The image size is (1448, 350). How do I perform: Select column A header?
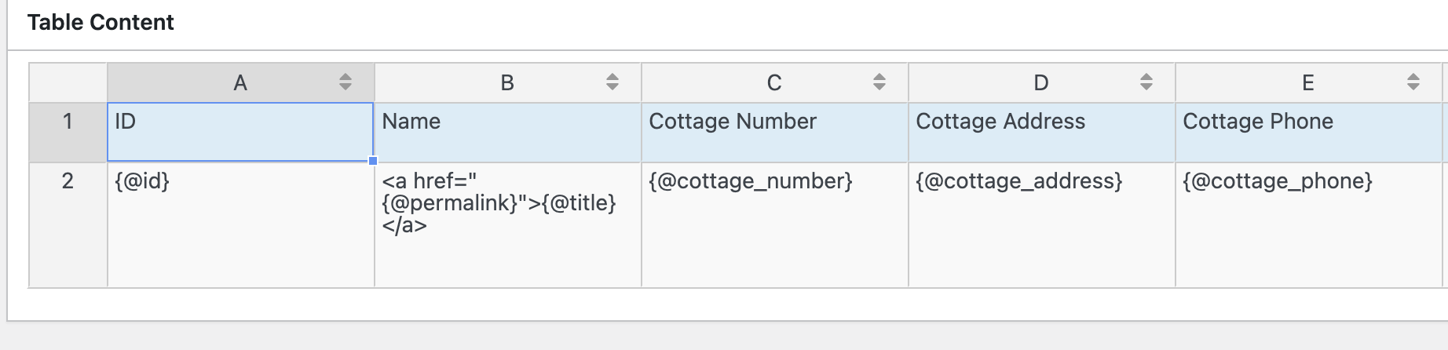click(240, 82)
